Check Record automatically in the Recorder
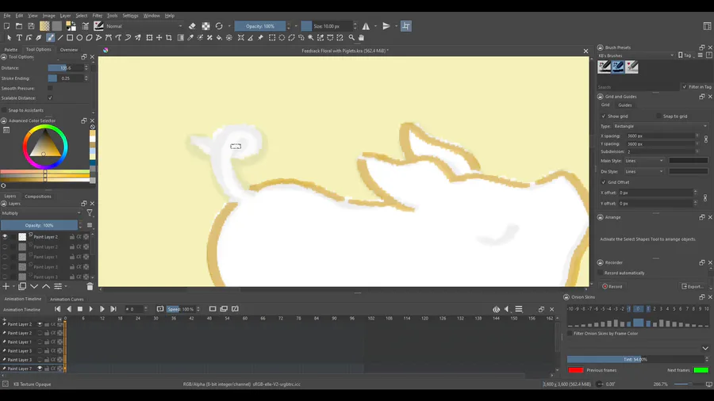714x401 pixels. click(601, 273)
